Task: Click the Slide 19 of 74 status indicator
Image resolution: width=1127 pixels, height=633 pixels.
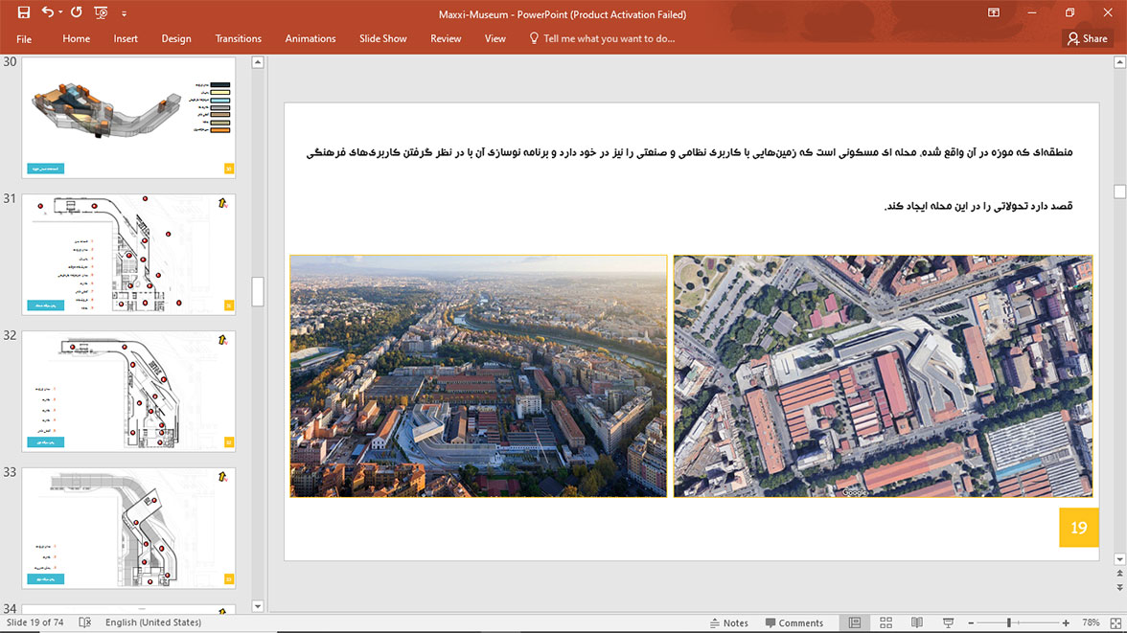Action: tap(35, 622)
